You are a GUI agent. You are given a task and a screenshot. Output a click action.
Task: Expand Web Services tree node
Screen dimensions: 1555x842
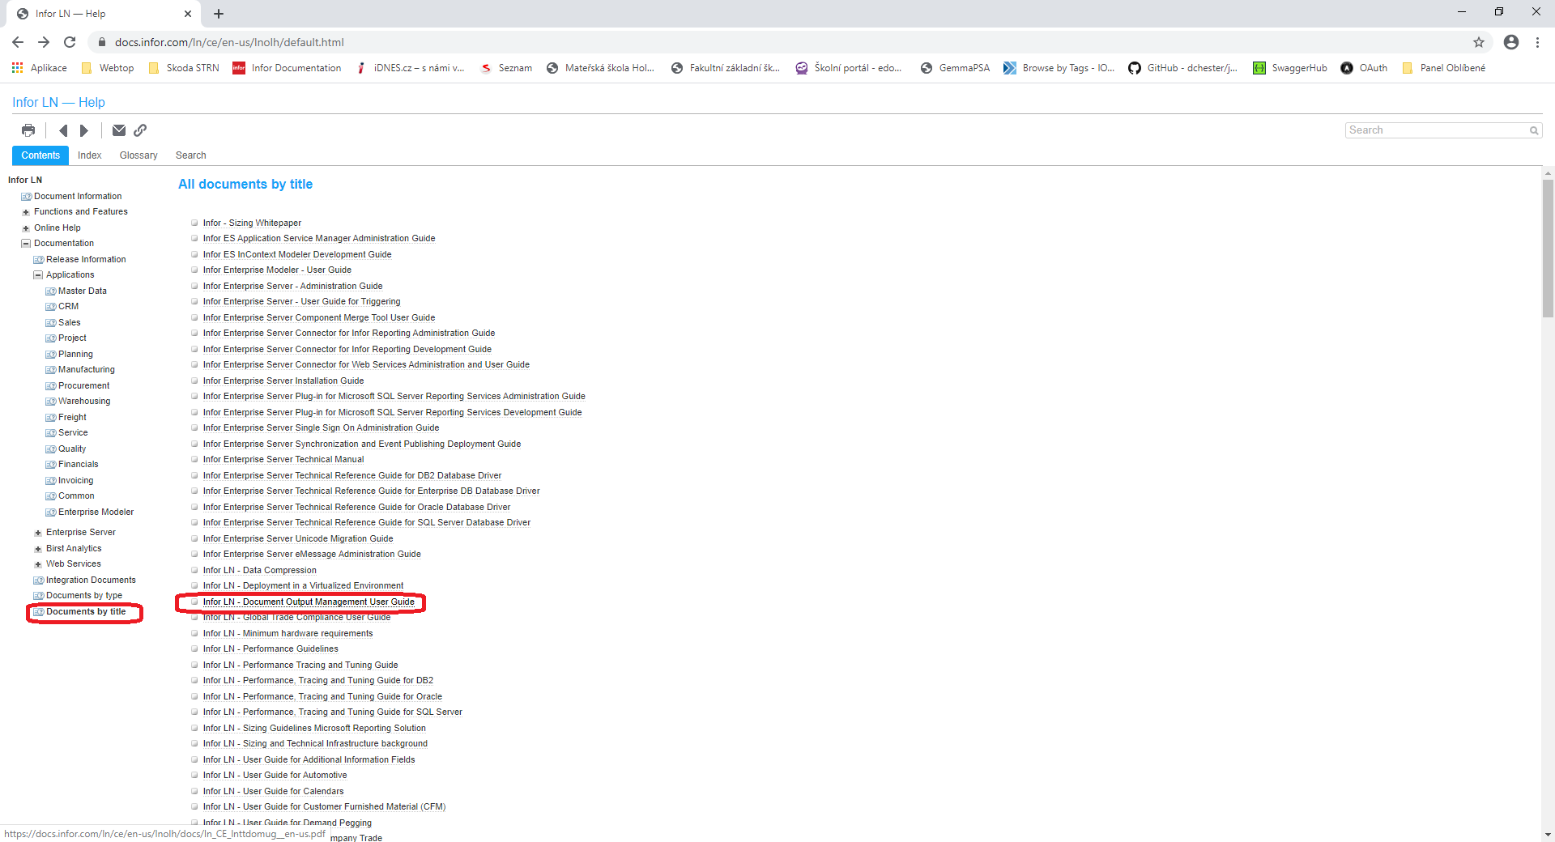[38, 564]
